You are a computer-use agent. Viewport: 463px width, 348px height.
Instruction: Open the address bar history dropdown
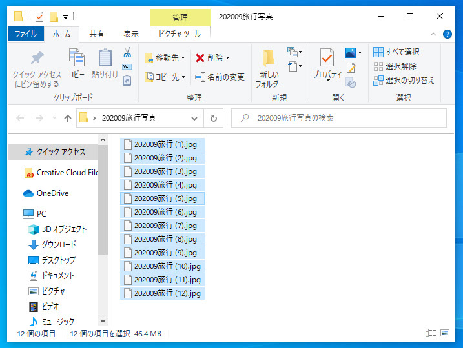click(194, 119)
